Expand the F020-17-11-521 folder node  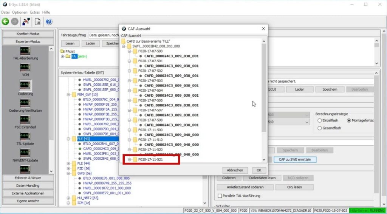tap(129, 160)
